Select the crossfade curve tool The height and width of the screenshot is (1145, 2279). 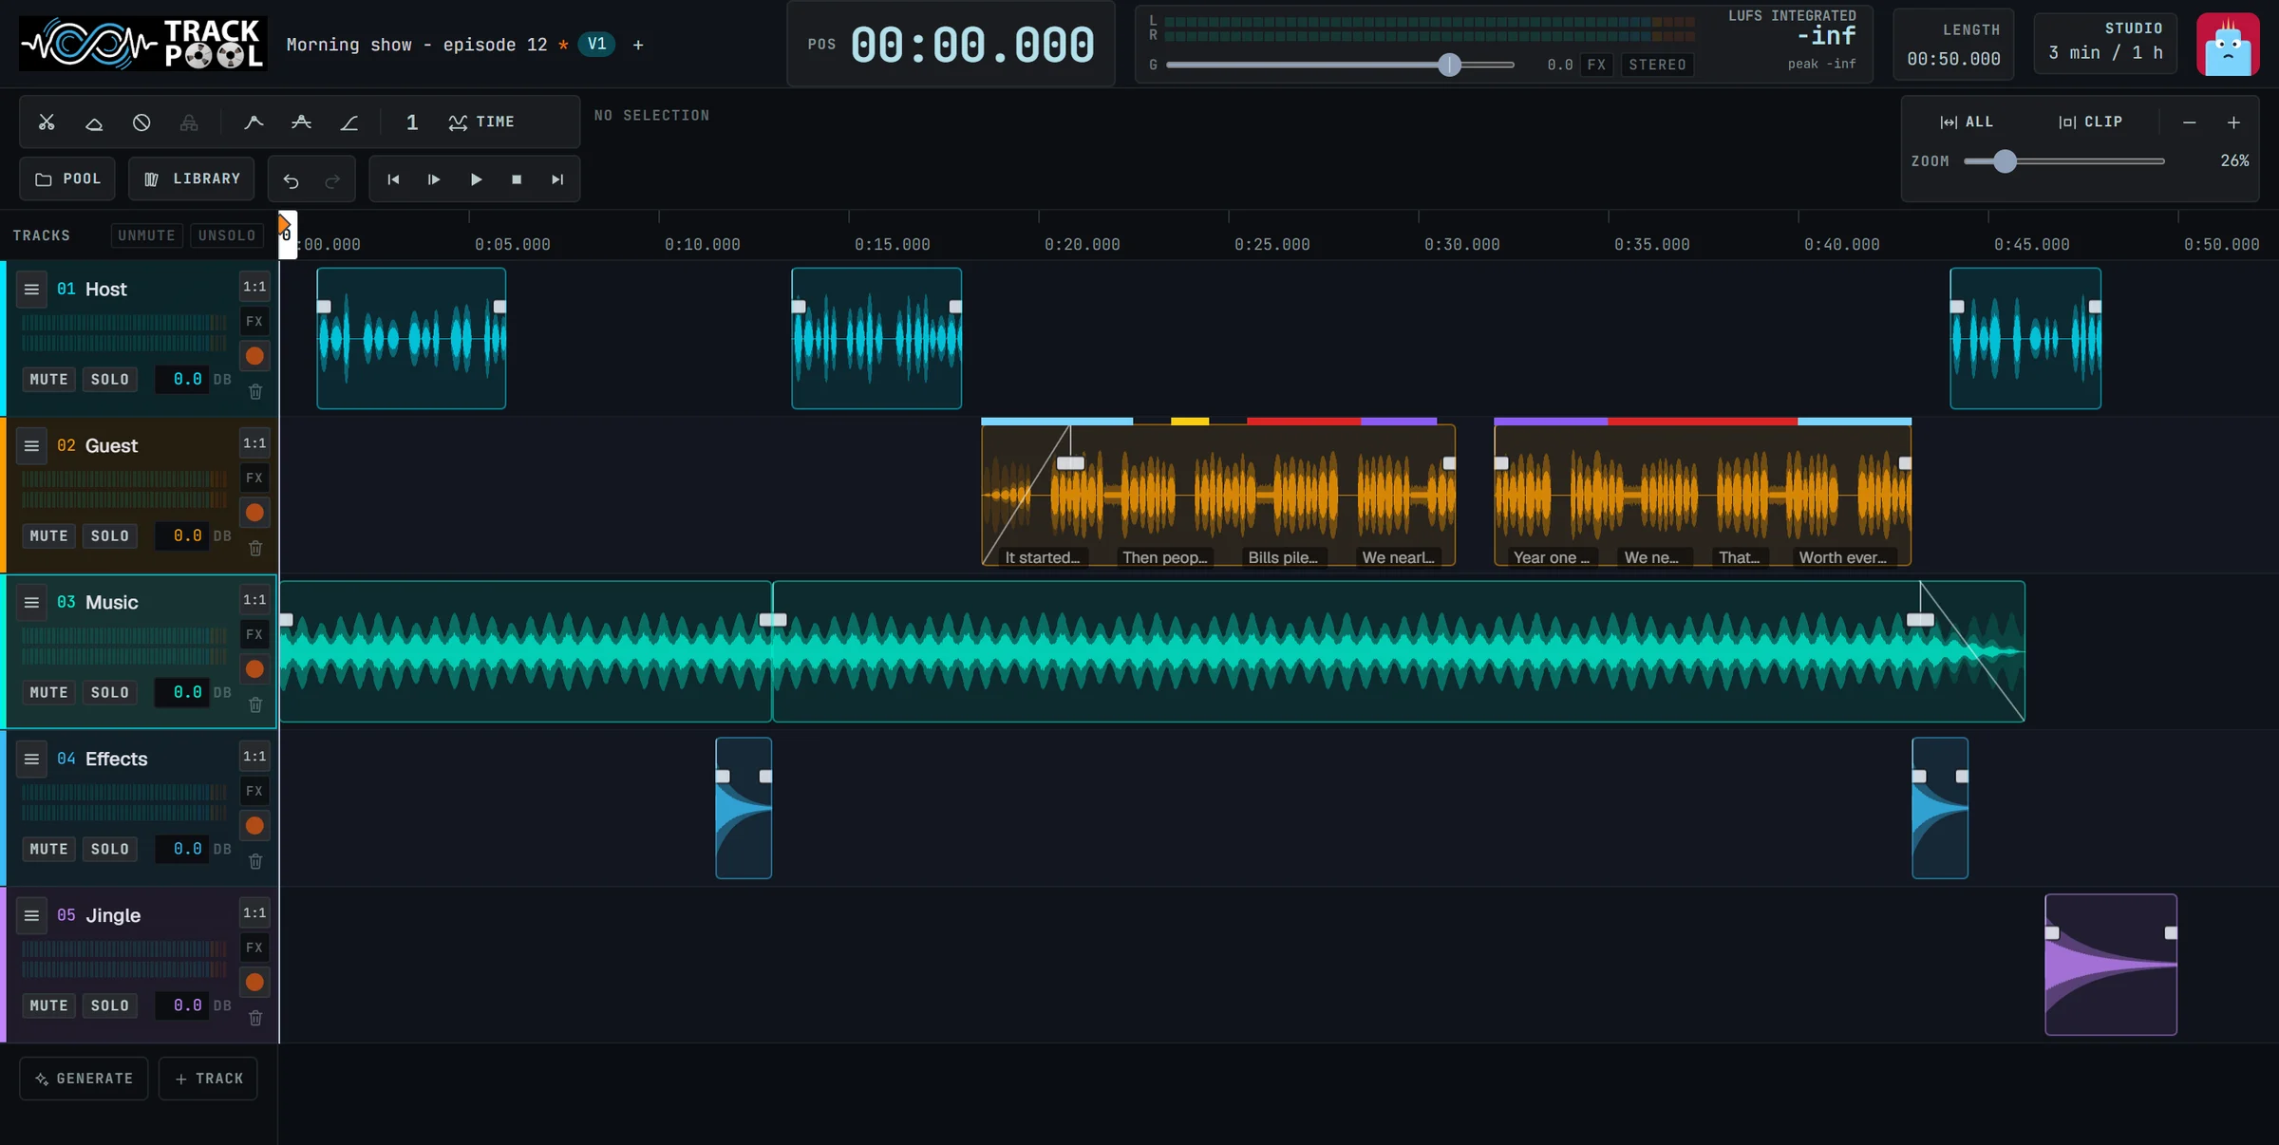301,122
